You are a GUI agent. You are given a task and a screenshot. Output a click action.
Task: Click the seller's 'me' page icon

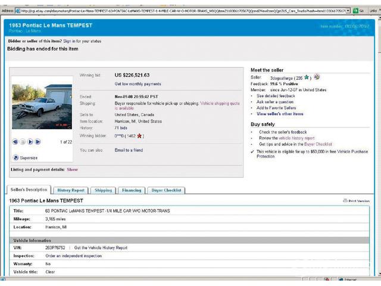pos(317,77)
